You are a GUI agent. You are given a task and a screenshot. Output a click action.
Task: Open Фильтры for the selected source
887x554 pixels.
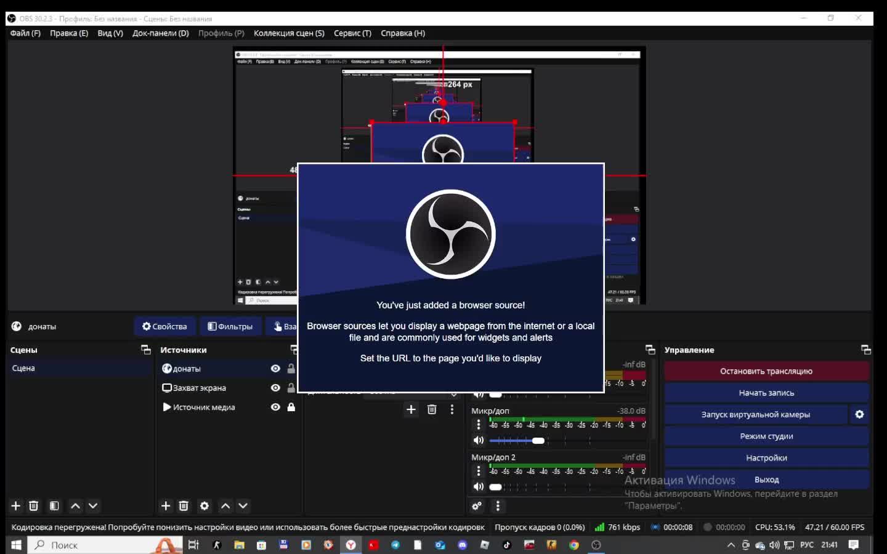pyautogui.click(x=230, y=326)
